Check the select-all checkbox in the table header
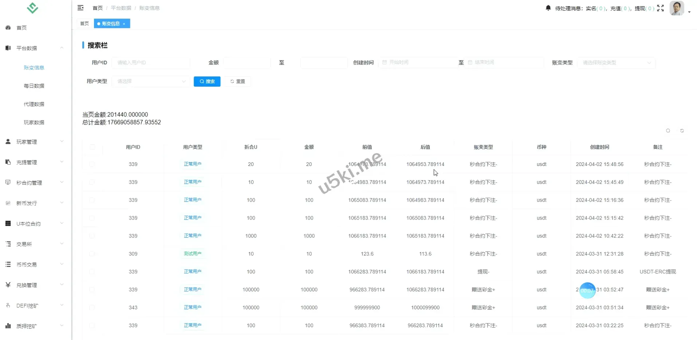 (x=92, y=147)
